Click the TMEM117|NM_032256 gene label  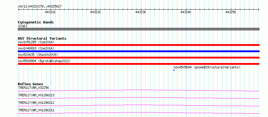[33, 88]
